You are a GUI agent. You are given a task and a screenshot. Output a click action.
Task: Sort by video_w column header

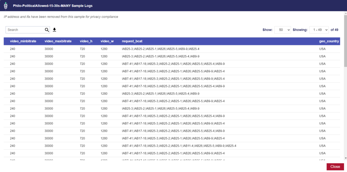[x=107, y=41]
